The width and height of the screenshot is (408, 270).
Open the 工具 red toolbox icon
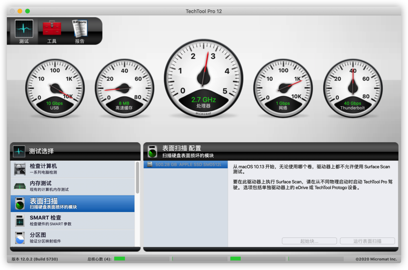52,29
